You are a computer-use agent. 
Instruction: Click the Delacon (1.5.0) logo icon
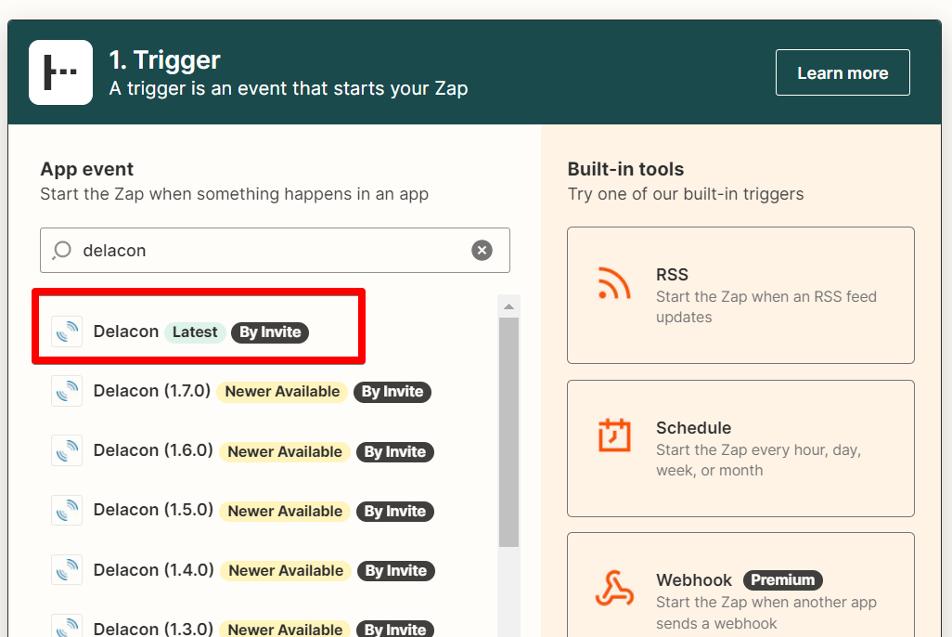coord(67,510)
